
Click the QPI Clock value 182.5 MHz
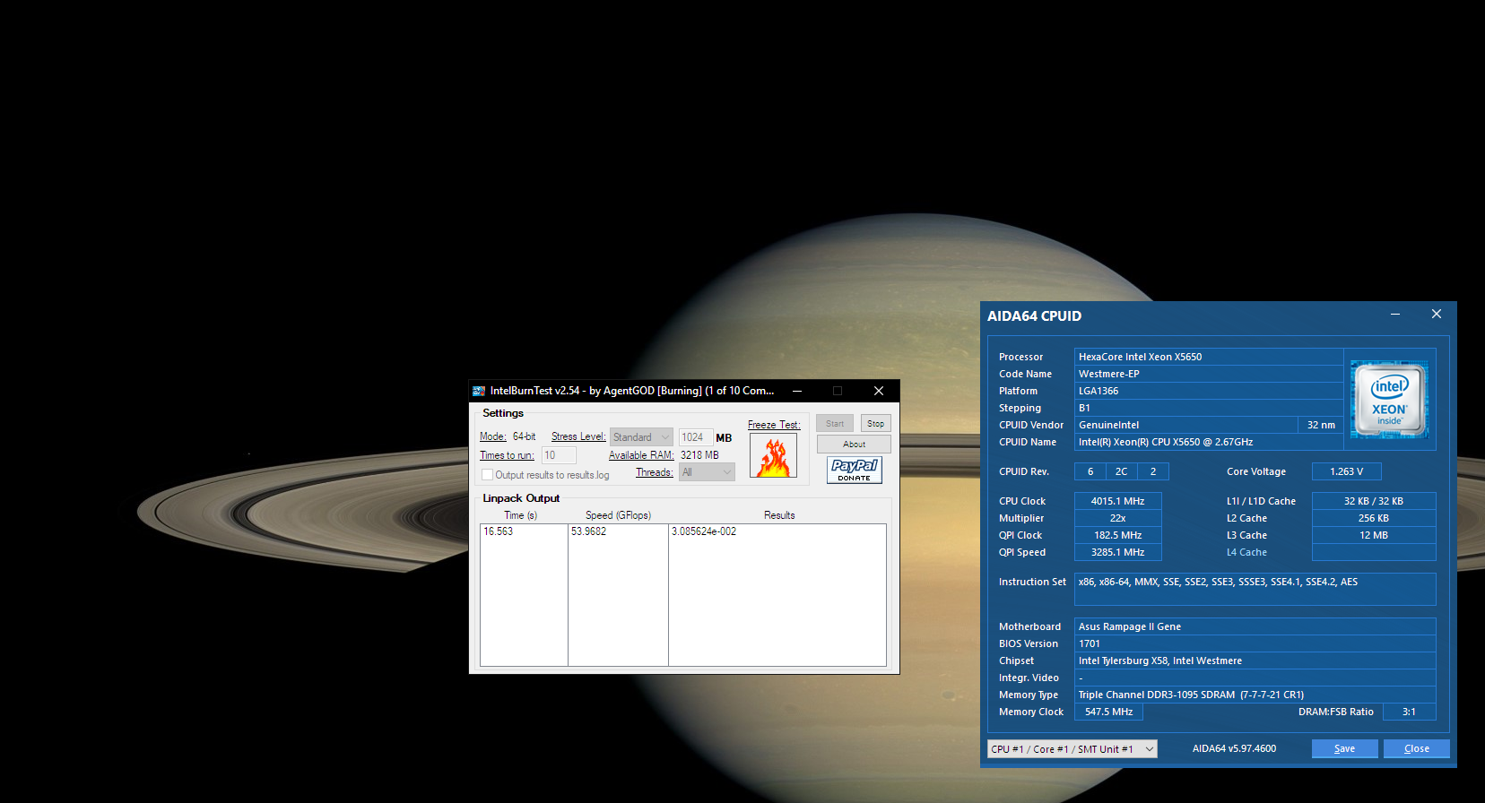click(1117, 535)
